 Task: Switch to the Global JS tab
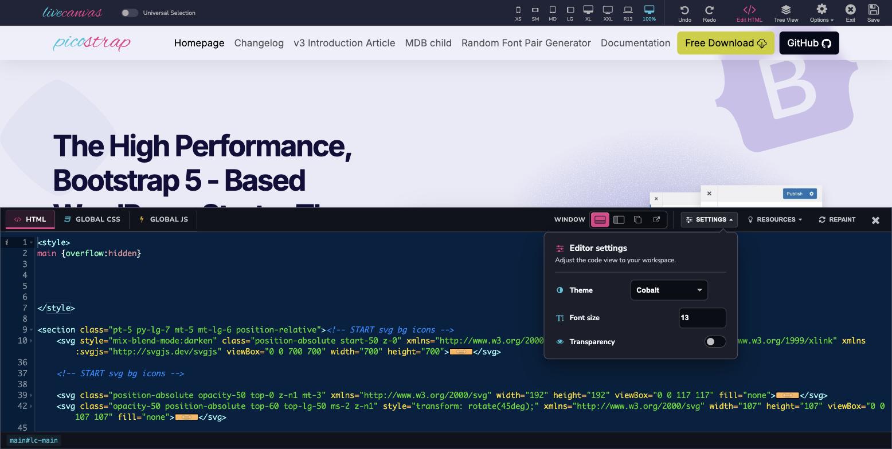click(163, 219)
